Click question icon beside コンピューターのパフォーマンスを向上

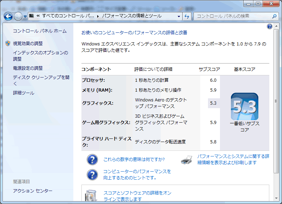click(x=92, y=175)
